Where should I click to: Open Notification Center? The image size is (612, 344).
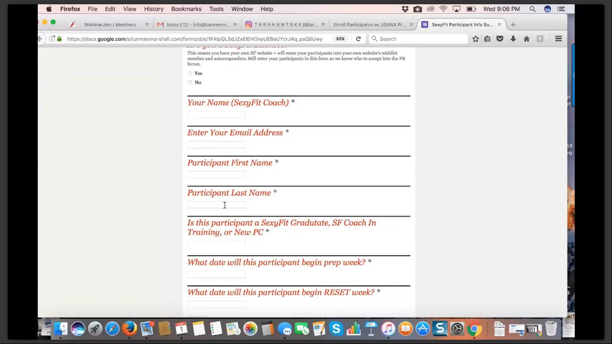click(561, 9)
